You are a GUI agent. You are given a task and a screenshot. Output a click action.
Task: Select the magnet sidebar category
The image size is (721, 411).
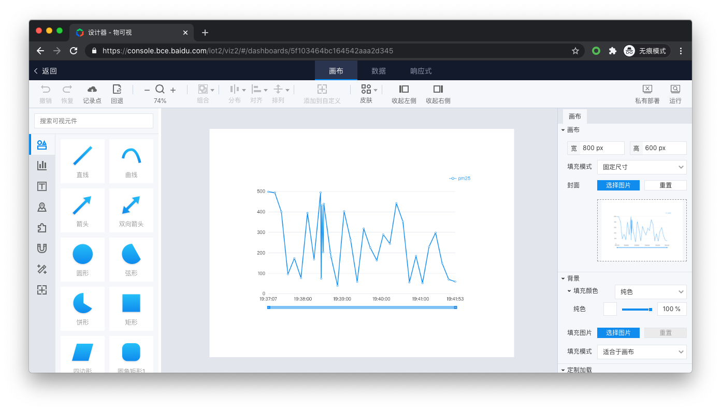[x=42, y=248]
